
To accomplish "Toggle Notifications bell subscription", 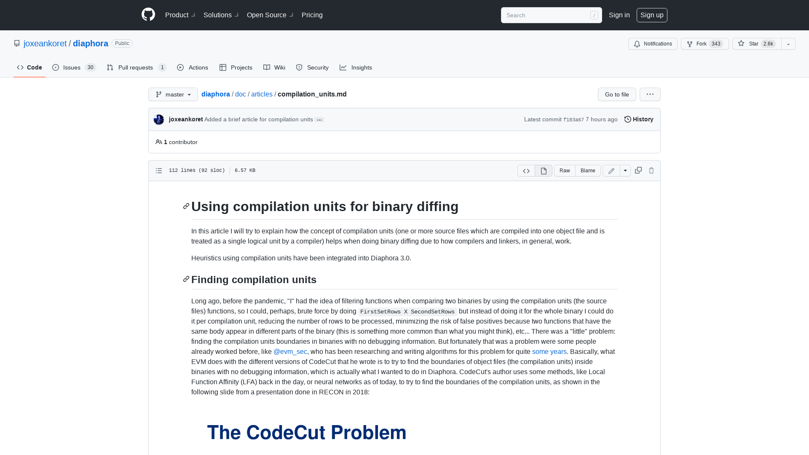I will coord(653,44).
